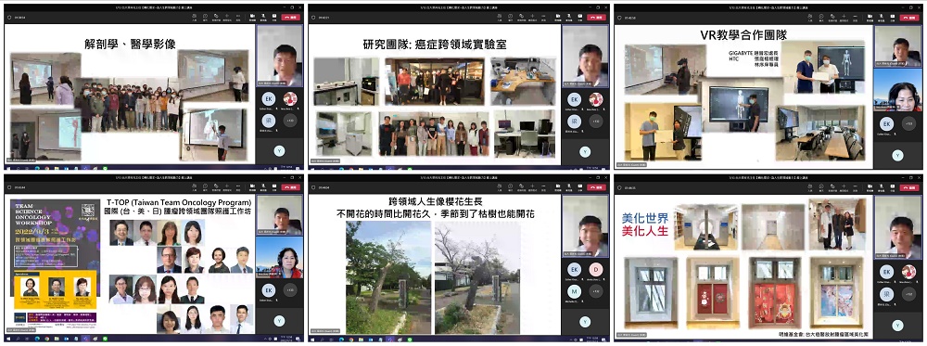Toggle microphone in the VR教學合作團隊 meeting
The image size is (927, 346).
click(x=881, y=17)
